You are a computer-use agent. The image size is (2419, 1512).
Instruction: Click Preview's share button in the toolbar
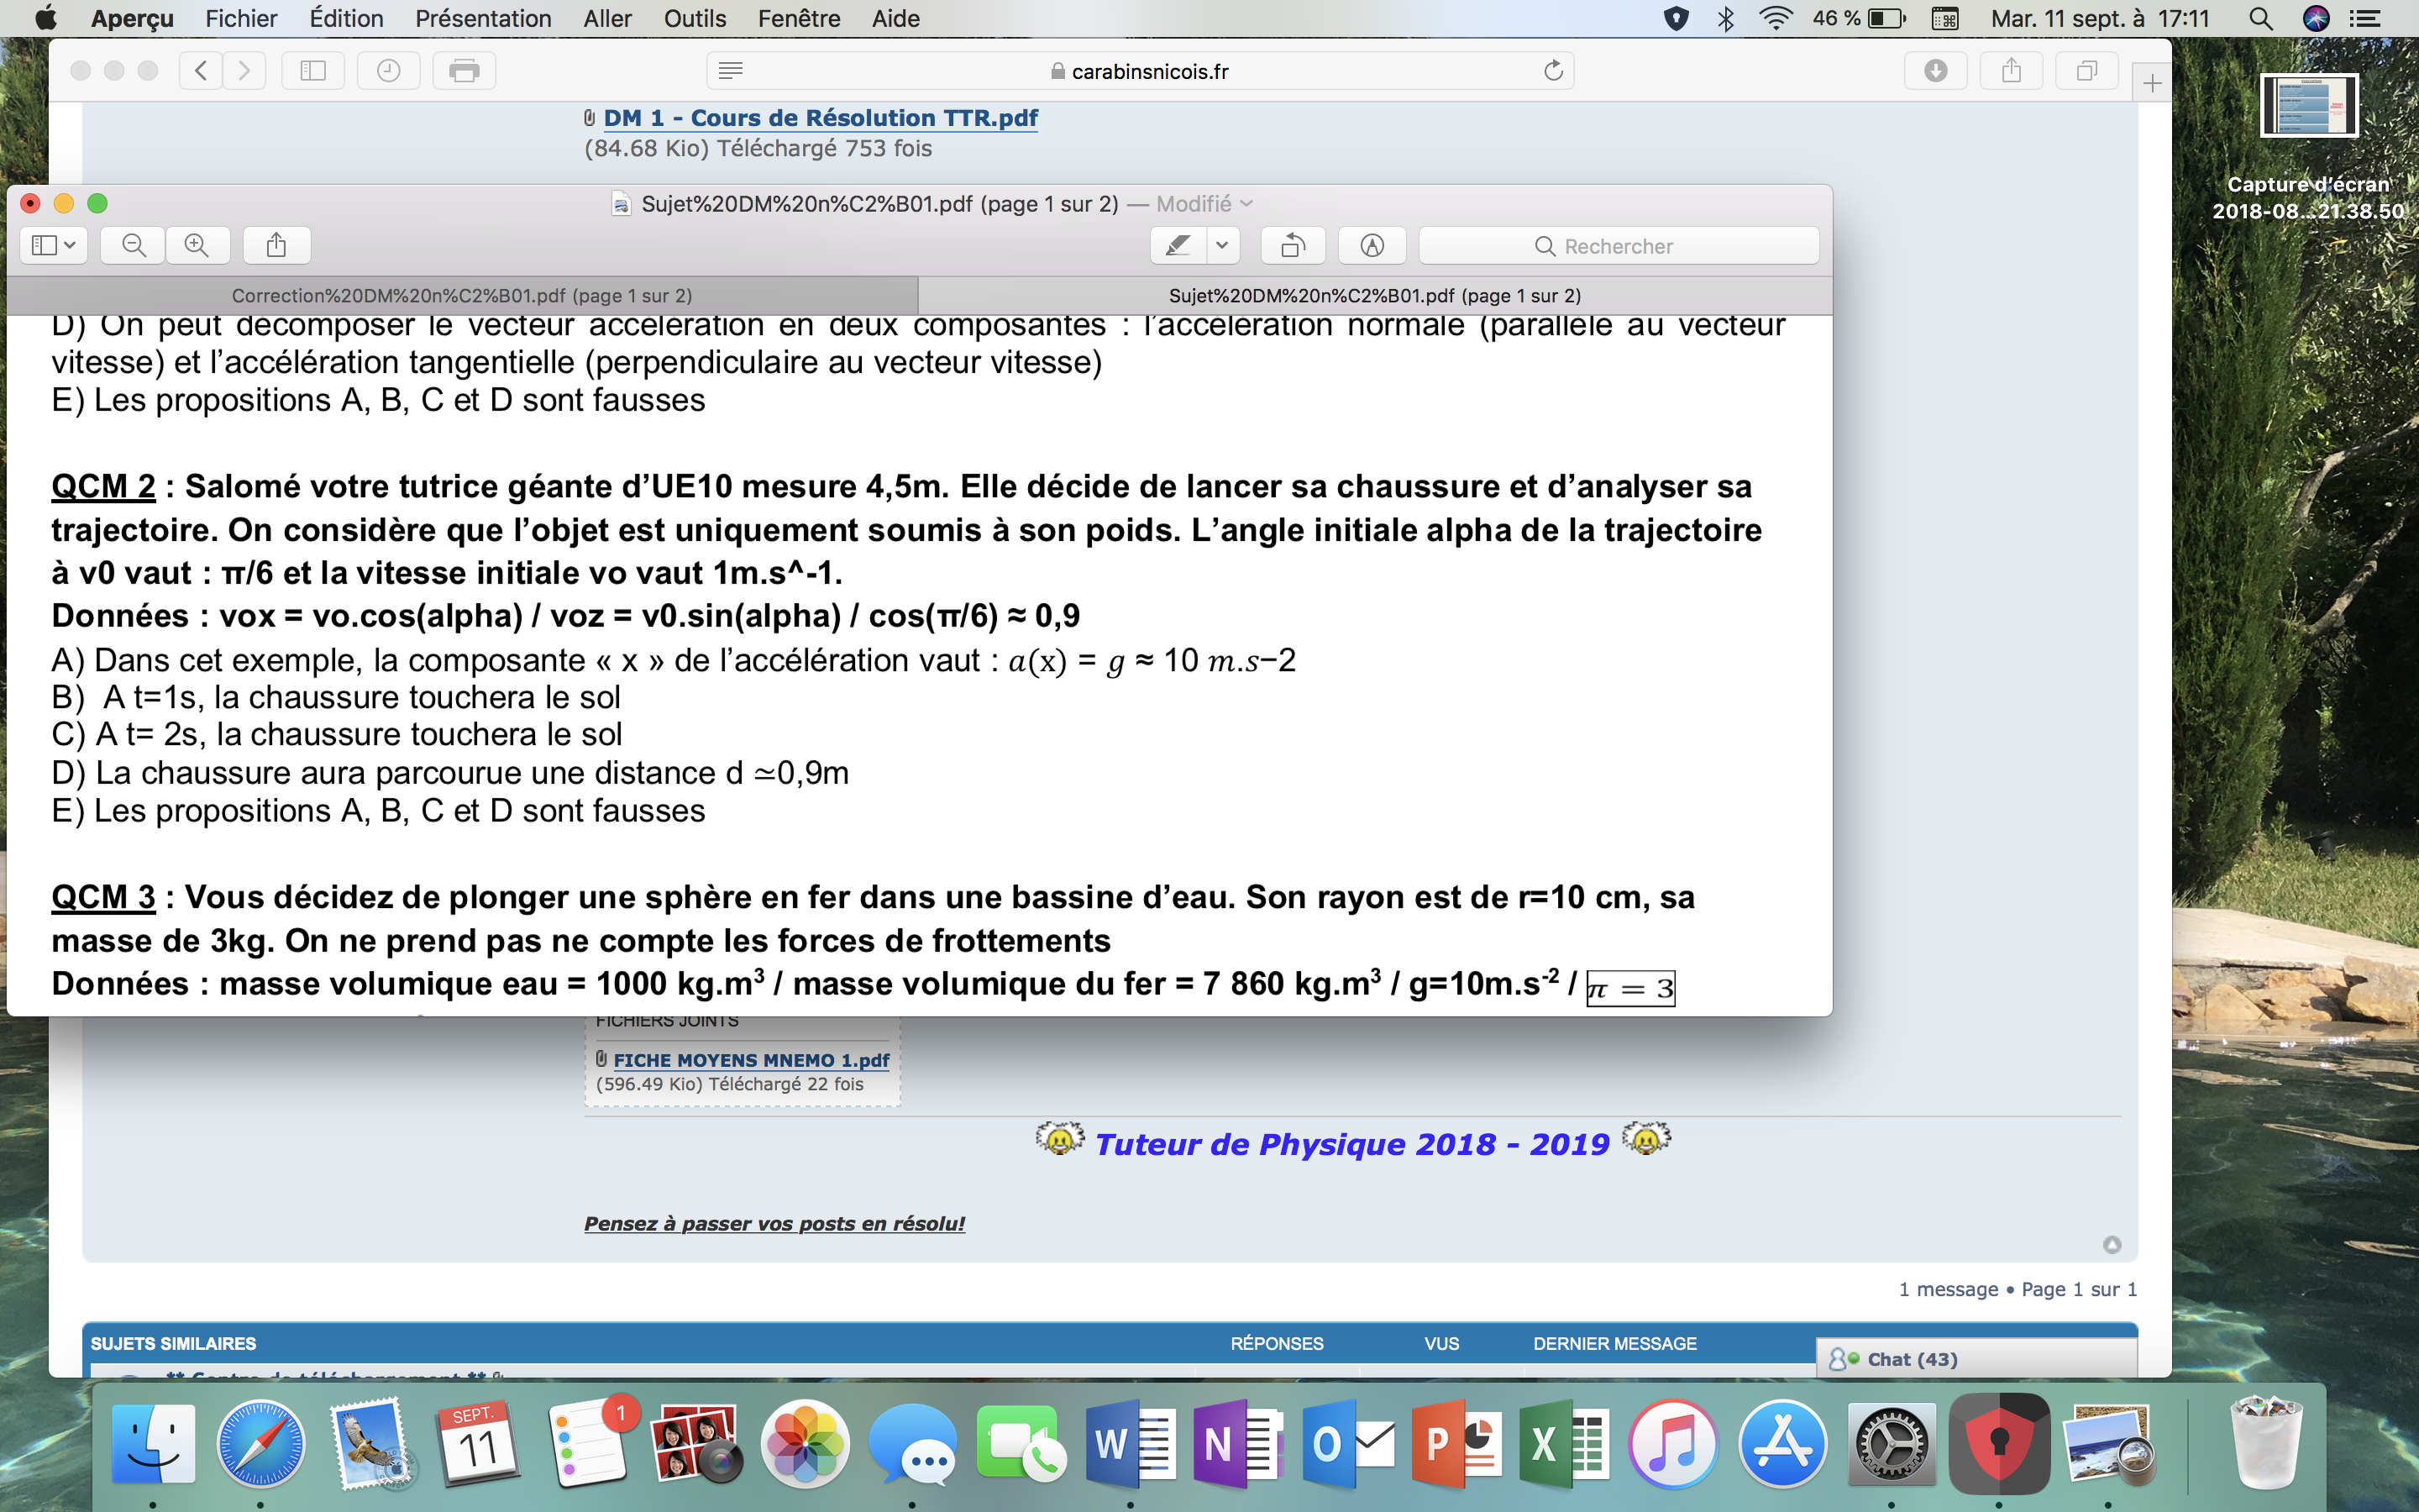pos(277,245)
